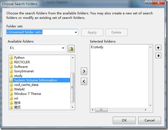
Task: Click the Cancel button
Action: [x=149, y=120]
